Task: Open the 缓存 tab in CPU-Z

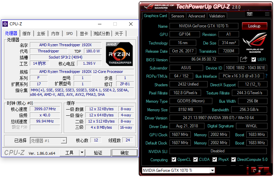Action: pos(27,33)
